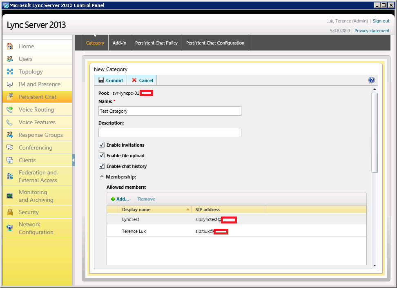397x288 pixels.
Task: Select the Terence Luk member row
Action: (236, 231)
